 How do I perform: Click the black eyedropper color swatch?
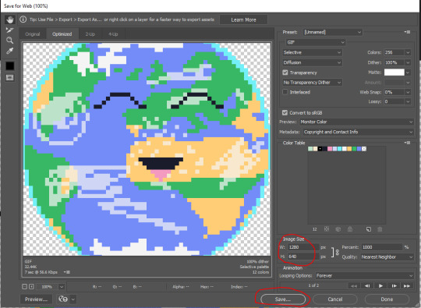click(x=10, y=65)
